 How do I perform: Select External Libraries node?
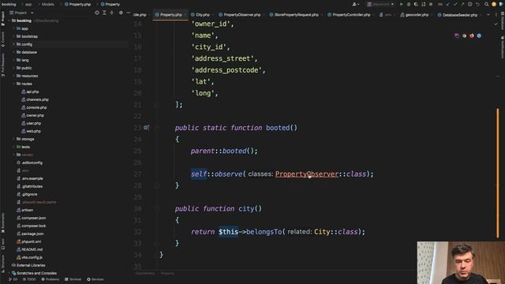pos(28,265)
